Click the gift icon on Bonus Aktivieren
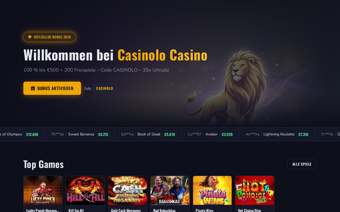 (x=33, y=88)
